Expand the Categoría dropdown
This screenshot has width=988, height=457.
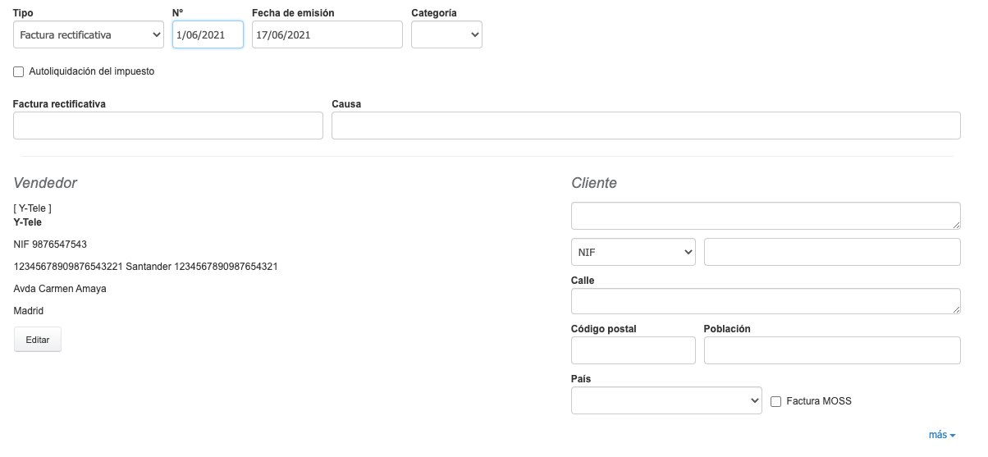[446, 34]
